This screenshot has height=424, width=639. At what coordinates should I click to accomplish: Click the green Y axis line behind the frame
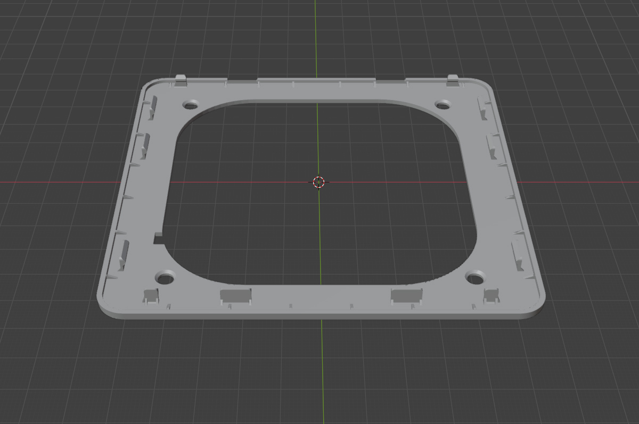(316, 37)
